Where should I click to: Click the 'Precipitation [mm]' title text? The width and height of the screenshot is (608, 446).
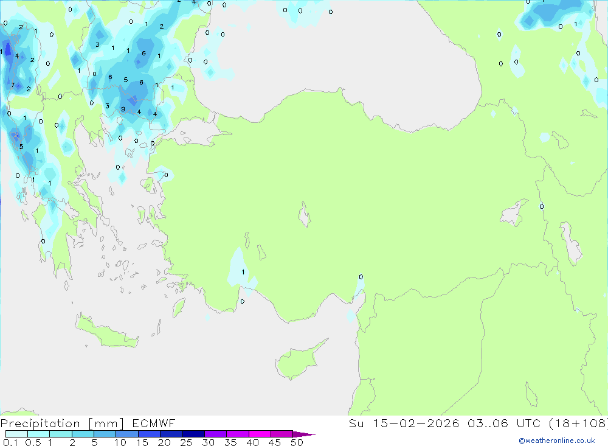pyautogui.click(x=62, y=423)
